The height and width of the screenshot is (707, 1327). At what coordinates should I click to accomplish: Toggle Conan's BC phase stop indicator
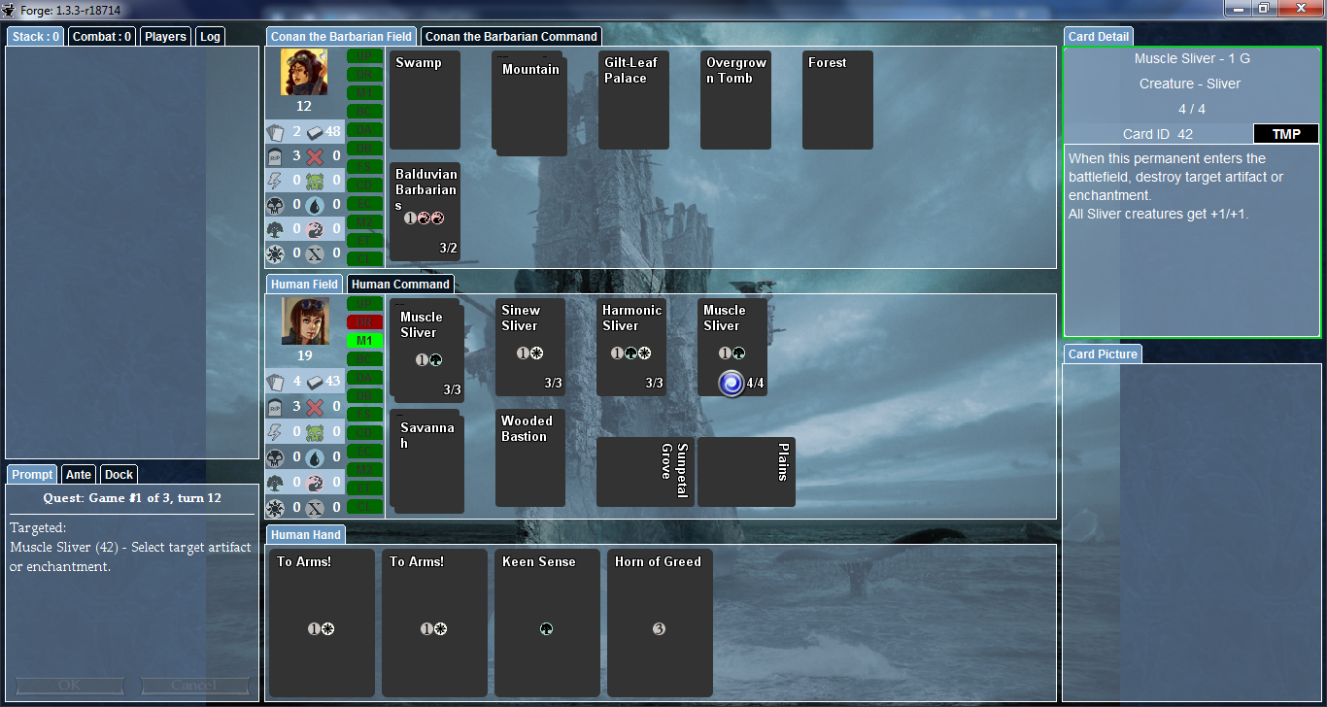[364, 111]
